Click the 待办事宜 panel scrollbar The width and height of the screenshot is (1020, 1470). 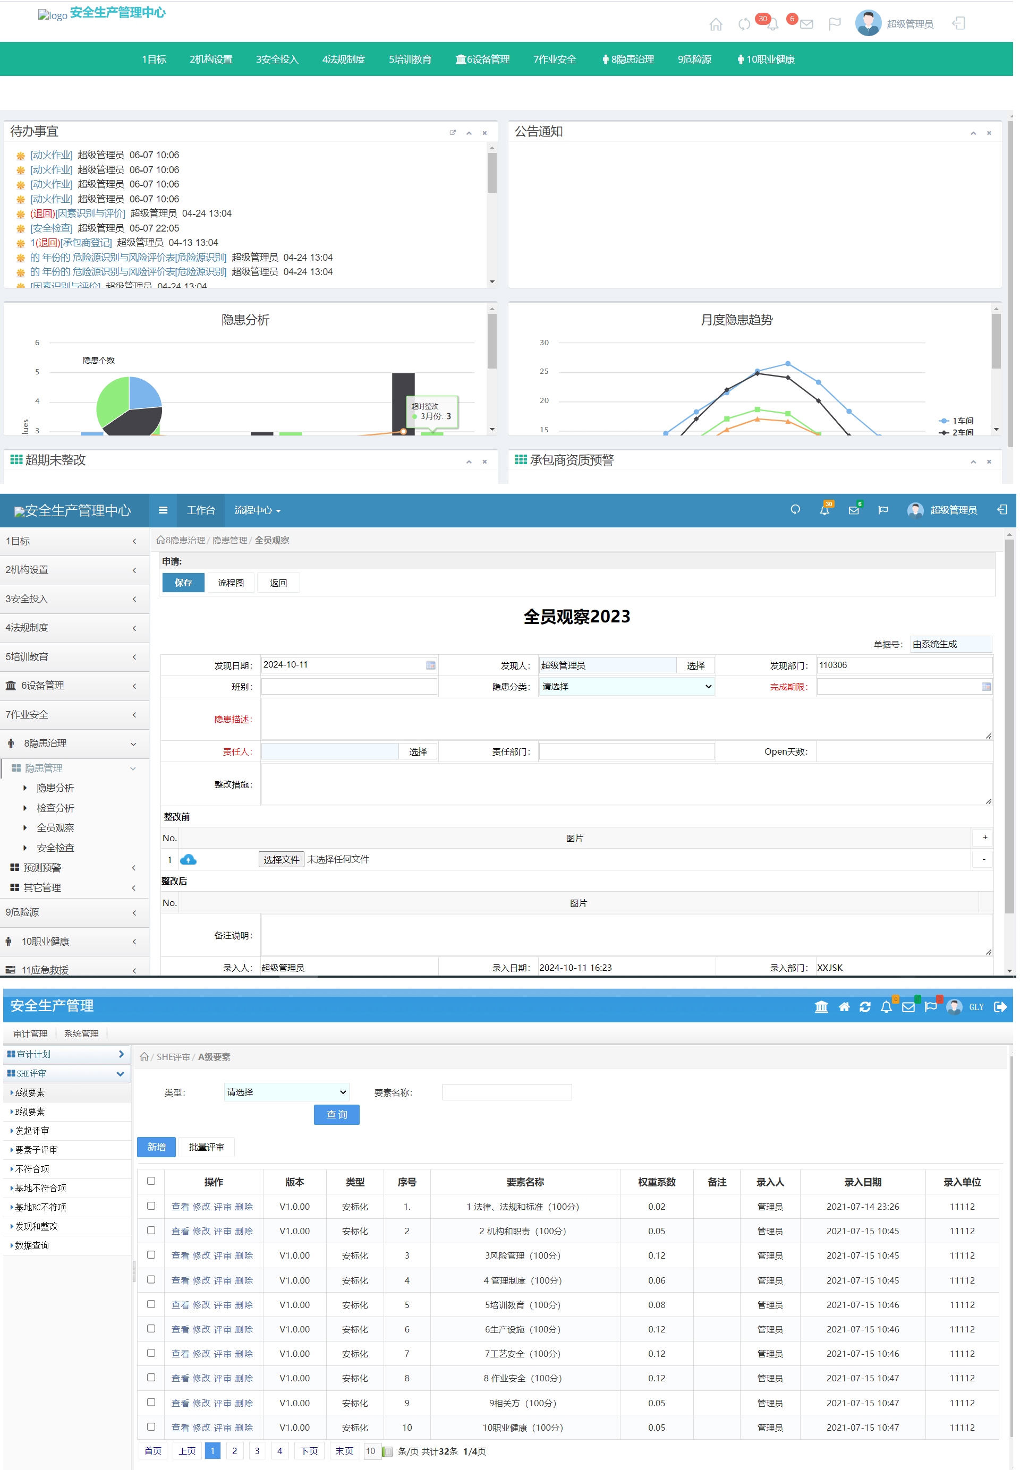[491, 173]
